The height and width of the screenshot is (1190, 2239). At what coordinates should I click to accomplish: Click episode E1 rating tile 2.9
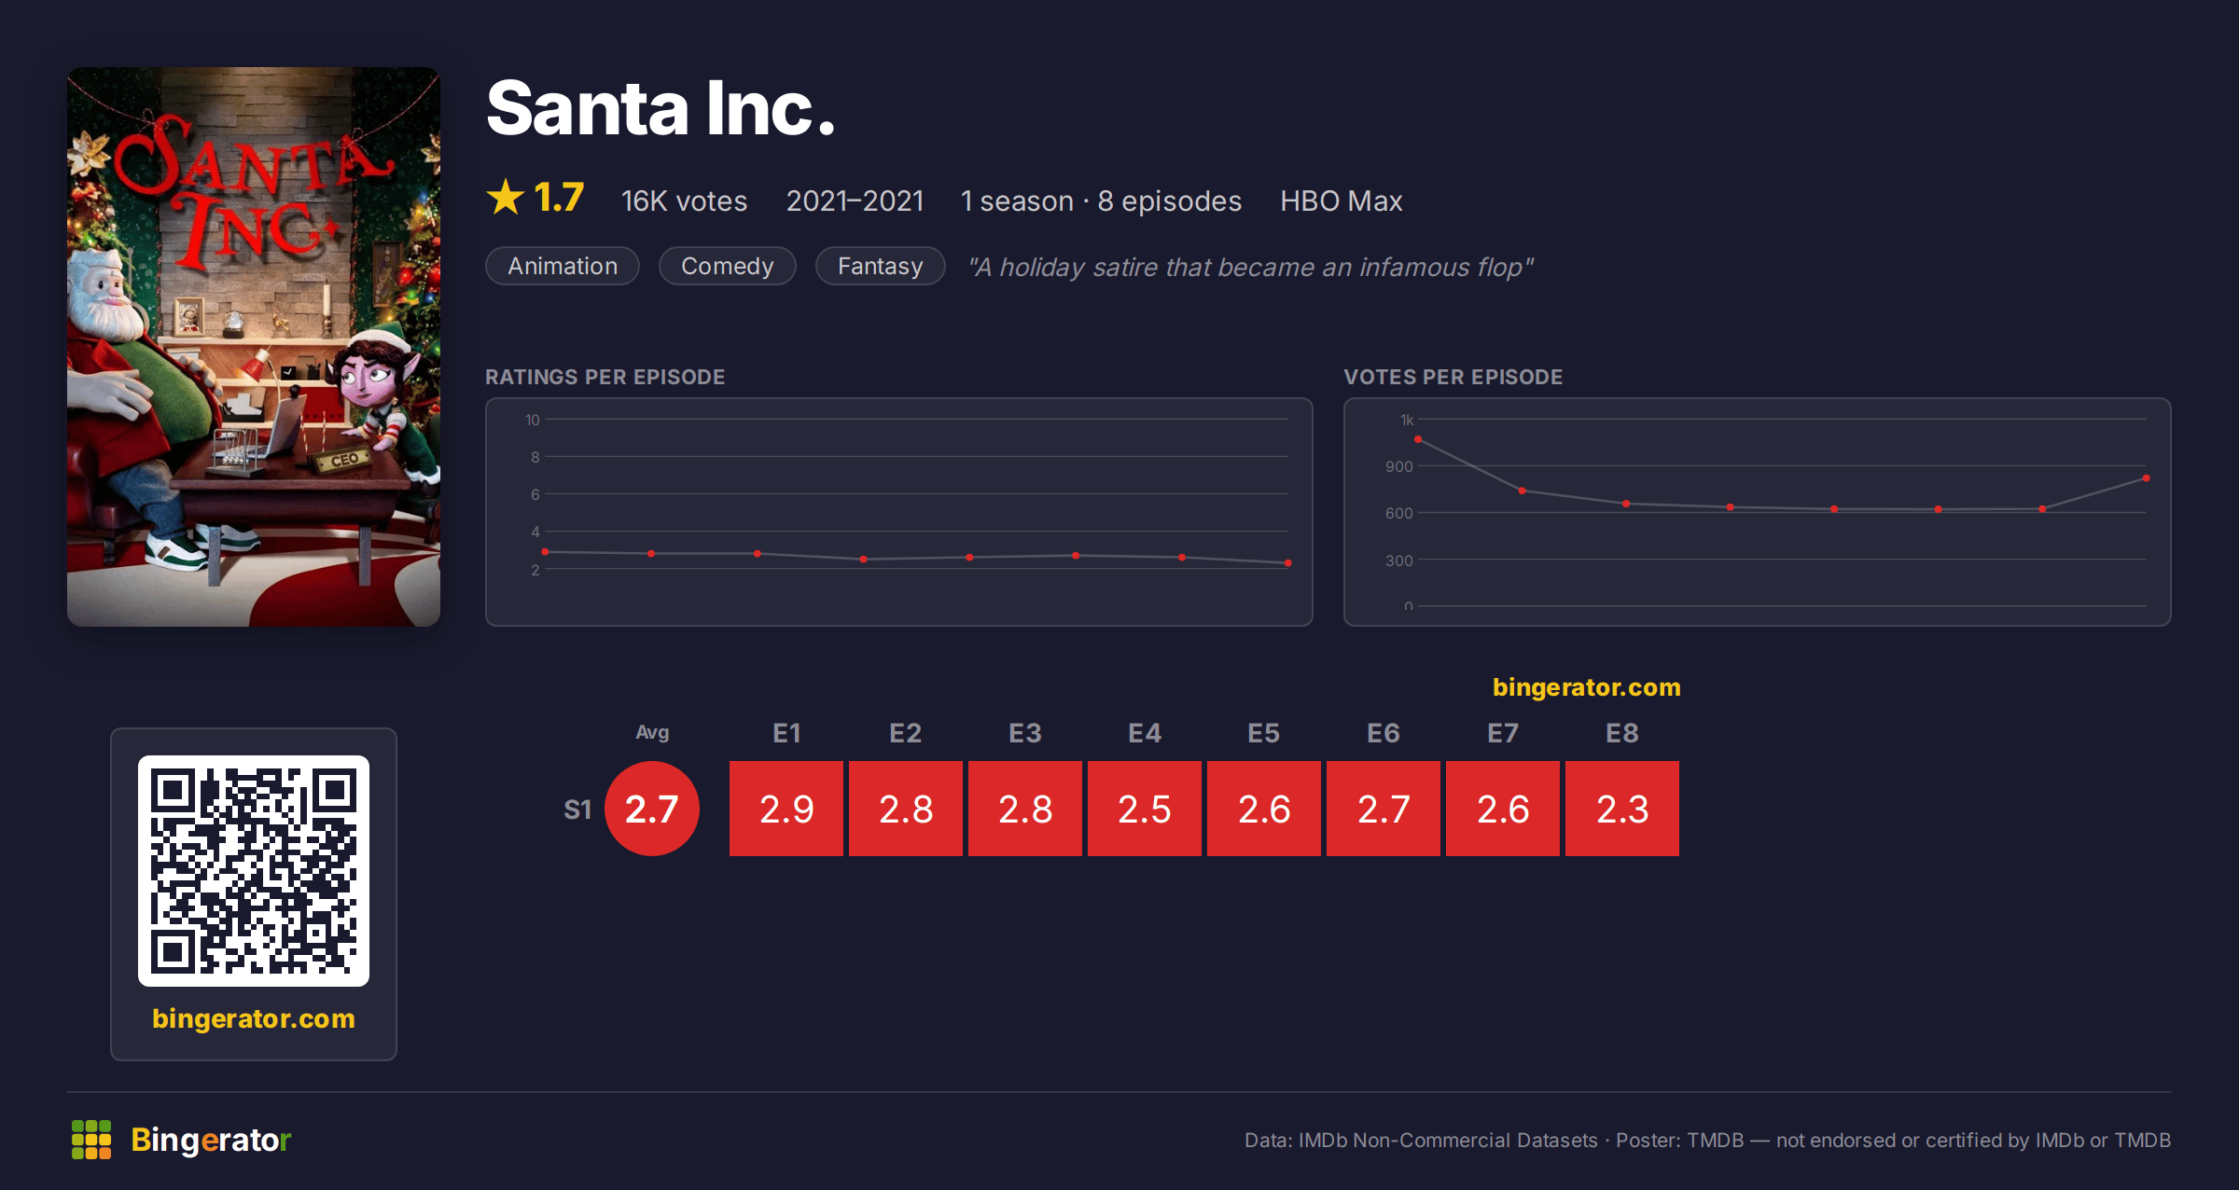click(x=786, y=809)
